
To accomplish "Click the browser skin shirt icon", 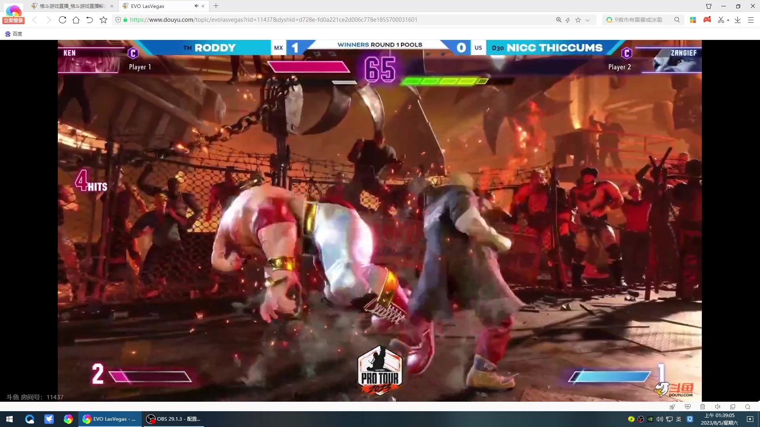I will (709, 6).
